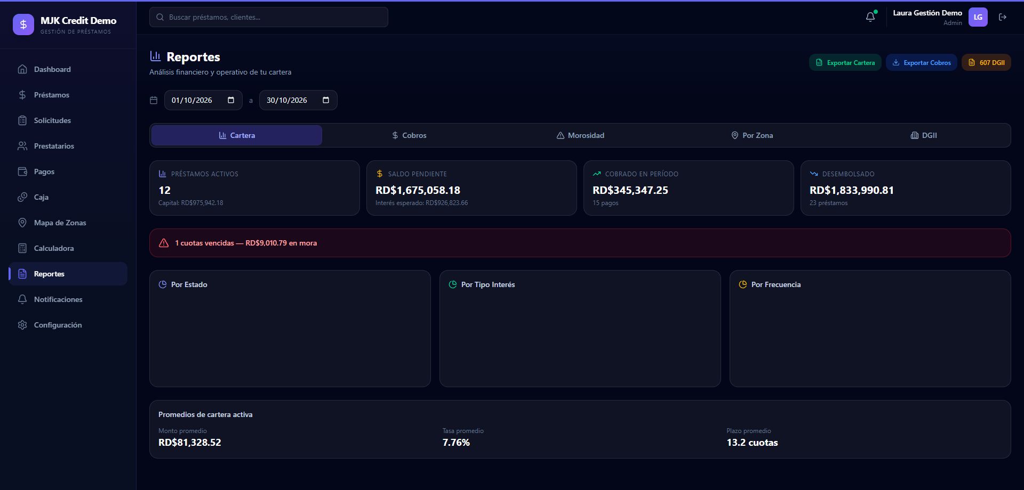Open Préstamos in the sidebar

tap(68, 95)
